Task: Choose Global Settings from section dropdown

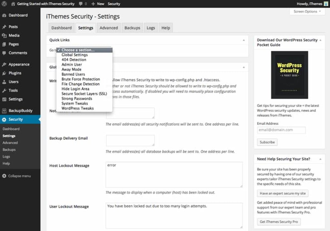Action: tap(84, 55)
